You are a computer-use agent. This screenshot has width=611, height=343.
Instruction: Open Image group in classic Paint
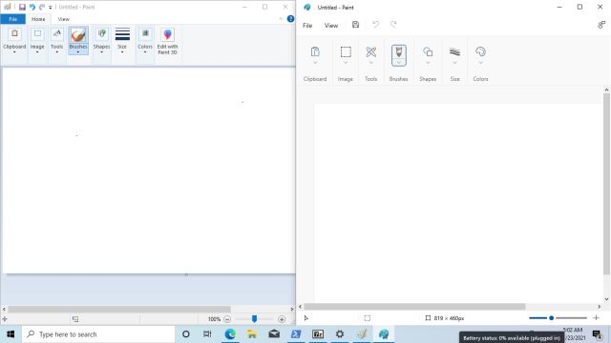coord(37,40)
